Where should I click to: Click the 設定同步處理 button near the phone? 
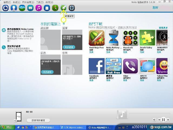click(x=38, y=120)
